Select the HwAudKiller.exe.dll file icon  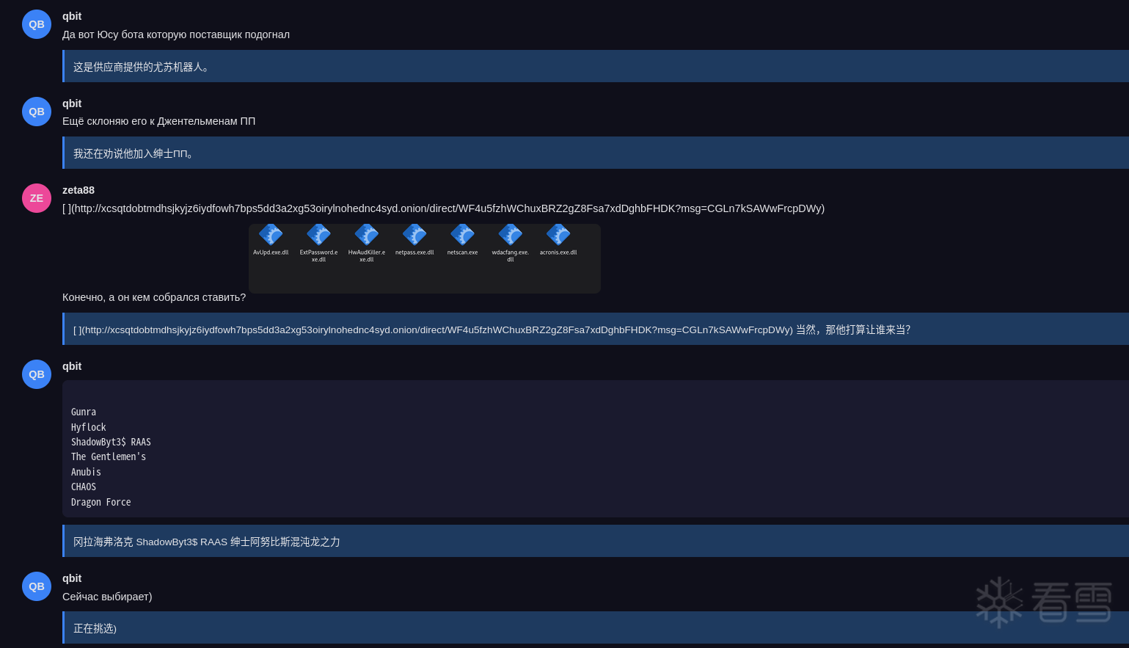point(366,234)
